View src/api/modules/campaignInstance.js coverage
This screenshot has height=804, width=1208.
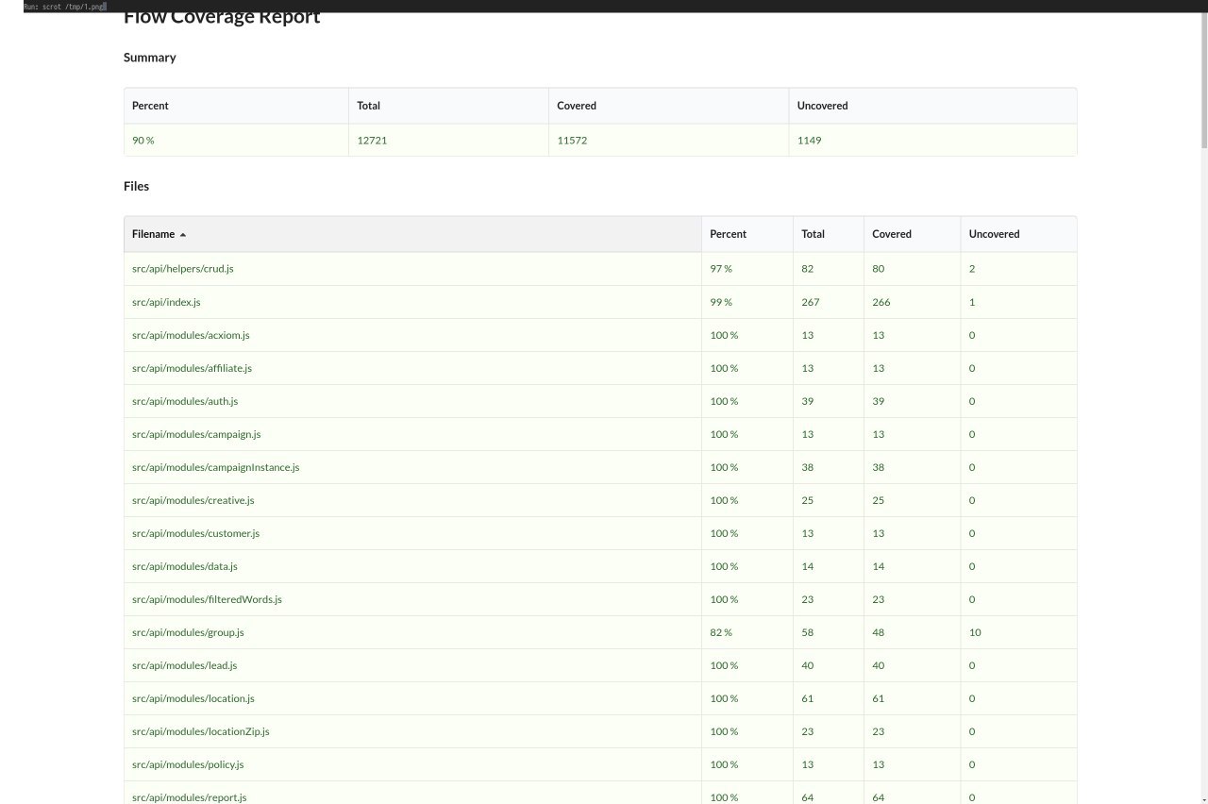(x=216, y=467)
